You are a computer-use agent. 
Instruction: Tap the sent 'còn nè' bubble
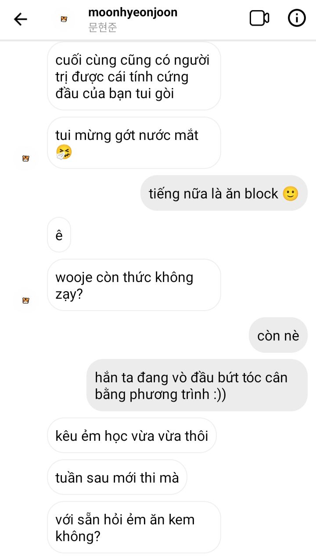(x=278, y=335)
